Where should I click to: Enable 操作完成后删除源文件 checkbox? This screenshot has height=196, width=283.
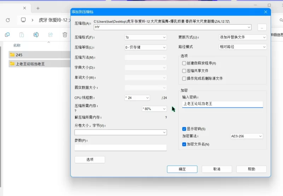coord(184,78)
